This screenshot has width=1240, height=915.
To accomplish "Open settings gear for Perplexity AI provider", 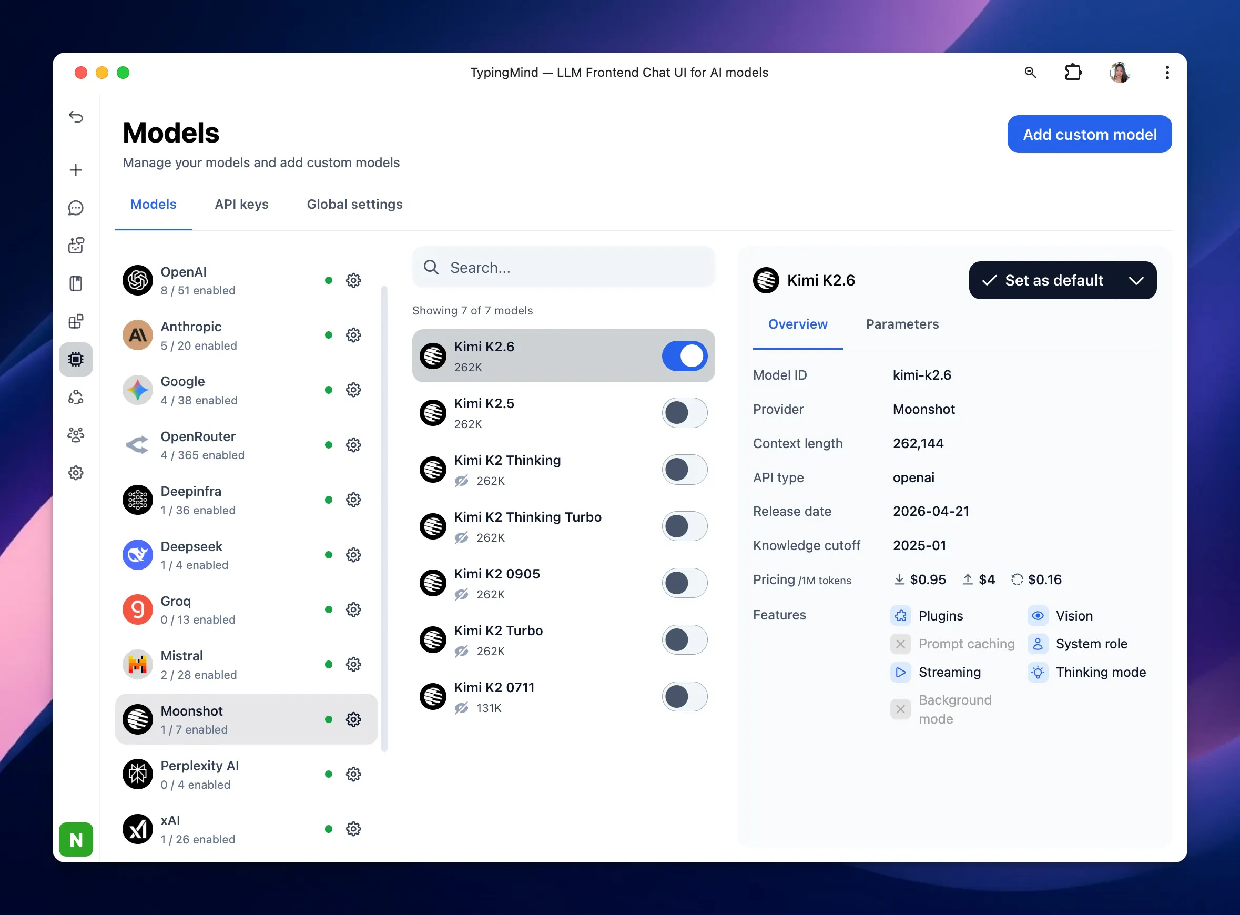I will 353,774.
